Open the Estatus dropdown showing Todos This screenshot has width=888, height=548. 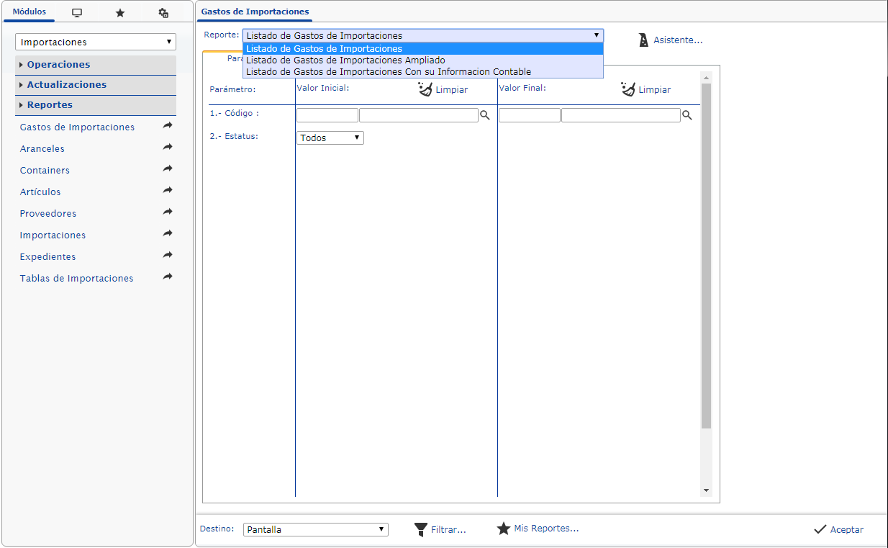(330, 138)
